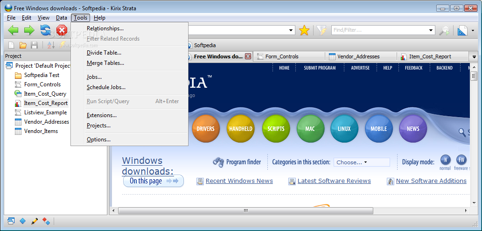
Task: Click the red and blue diamonds relationship icon
Action: point(46,221)
